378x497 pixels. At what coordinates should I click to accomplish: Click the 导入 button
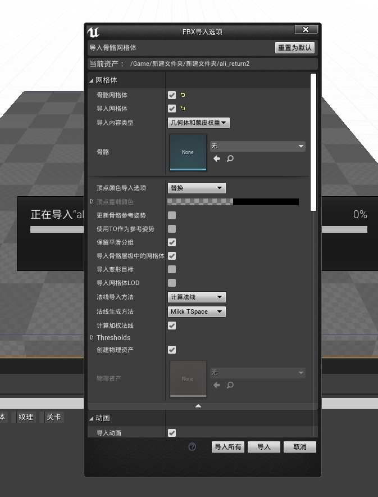264,447
